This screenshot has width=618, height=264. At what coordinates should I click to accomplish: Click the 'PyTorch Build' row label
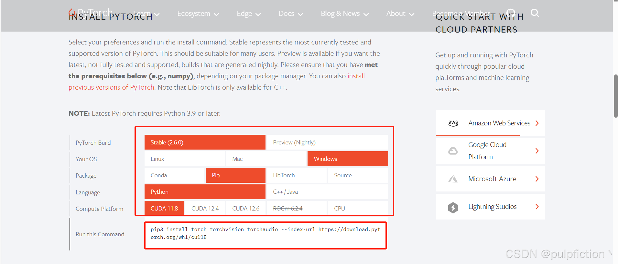click(93, 142)
